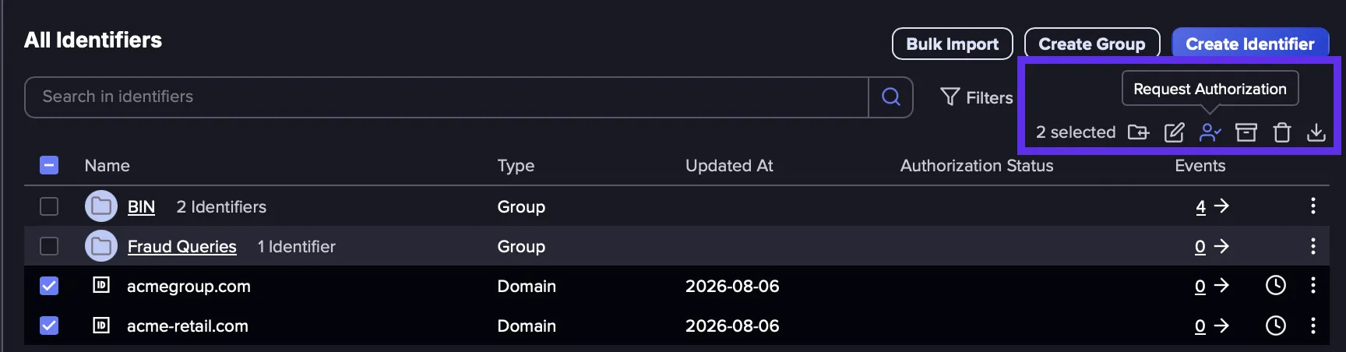Click the acme-retail.com name text
Viewport: 1346px width, 352px height.
pyautogui.click(x=187, y=326)
